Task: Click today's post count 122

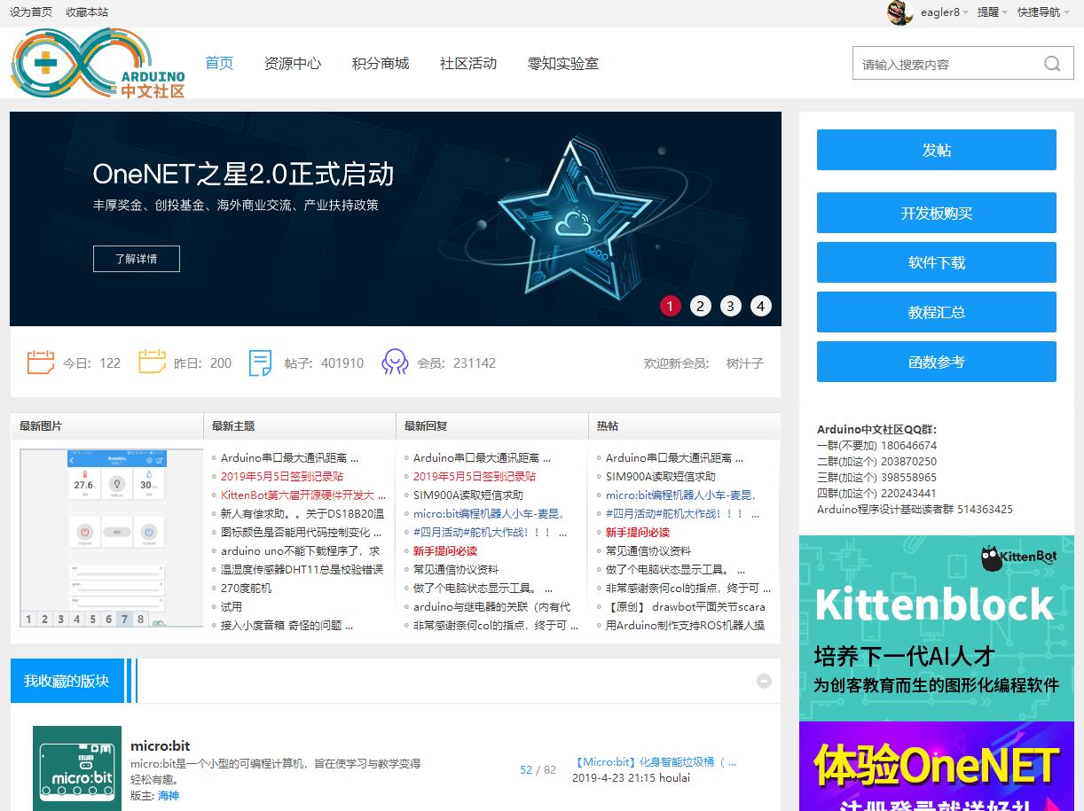Action: [x=110, y=363]
